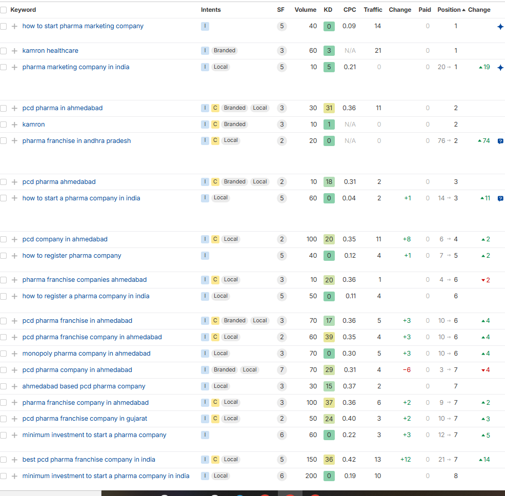Click the plus icon beside "kamron healthcare"
This screenshot has width=505, height=496.
point(14,51)
